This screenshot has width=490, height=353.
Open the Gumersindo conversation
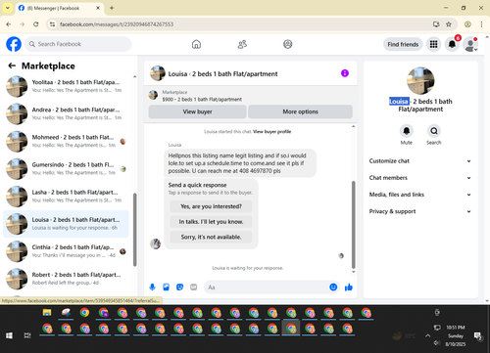tap(67, 169)
